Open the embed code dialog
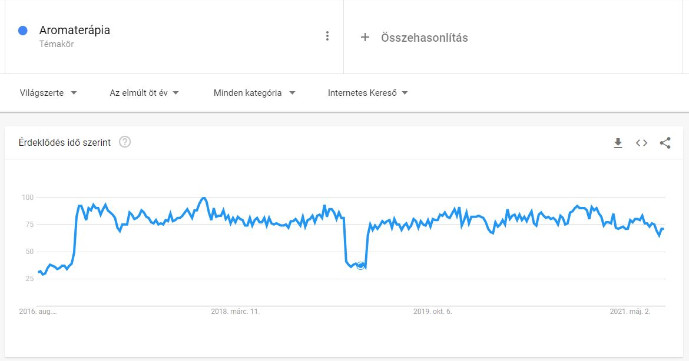689x361 pixels. [x=641, y=142]
